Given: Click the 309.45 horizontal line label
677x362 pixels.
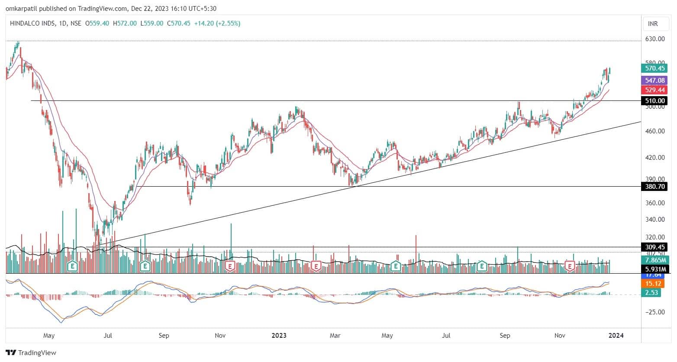Looking at the screenshot, I should [x=654, y=247].
